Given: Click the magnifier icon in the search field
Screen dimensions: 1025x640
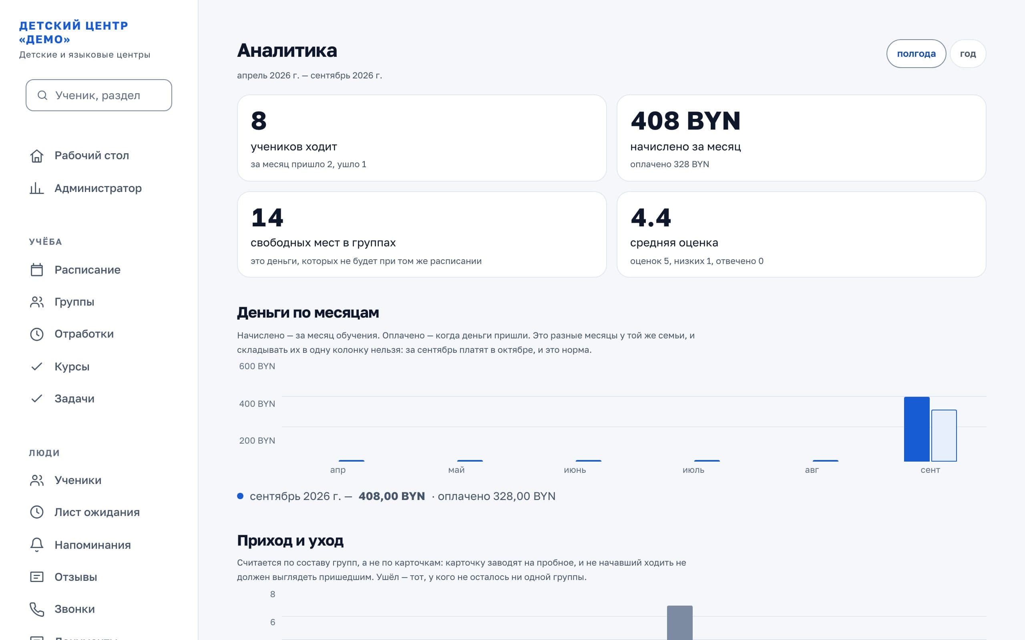Looking at the screenshot, I should point(42,95).
